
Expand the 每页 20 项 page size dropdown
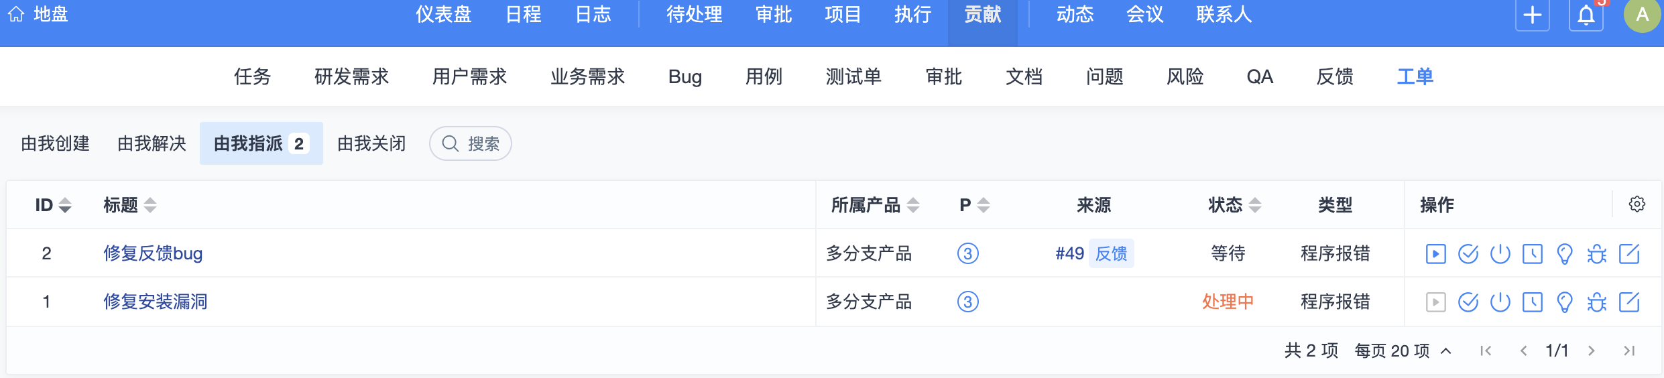click(1403, 351)
